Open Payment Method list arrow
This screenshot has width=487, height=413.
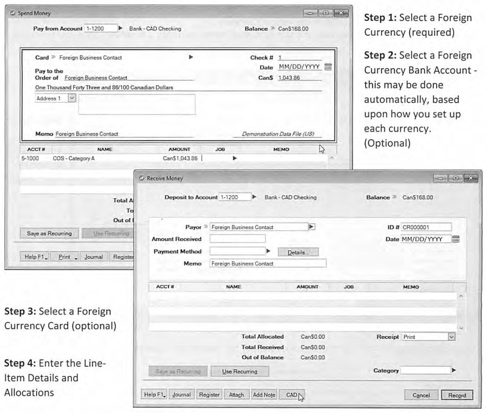[268, 251]
